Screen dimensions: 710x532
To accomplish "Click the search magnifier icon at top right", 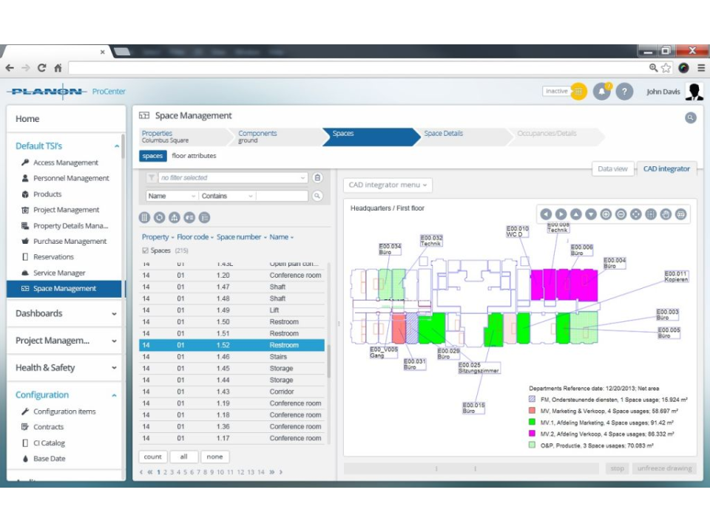I will (x=691, y=117).
